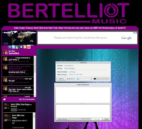Open the Pinterest share icon

(x=29, y=47)
